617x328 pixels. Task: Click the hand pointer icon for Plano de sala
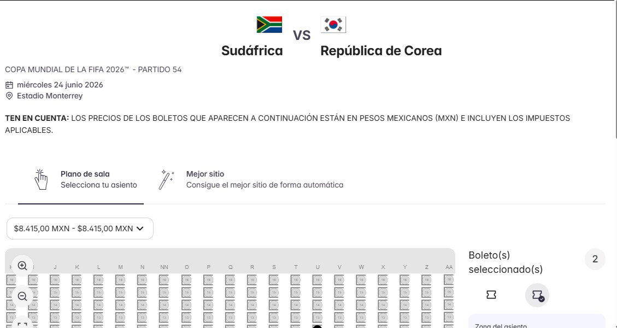pyautogui.click(x=41, y=179)
